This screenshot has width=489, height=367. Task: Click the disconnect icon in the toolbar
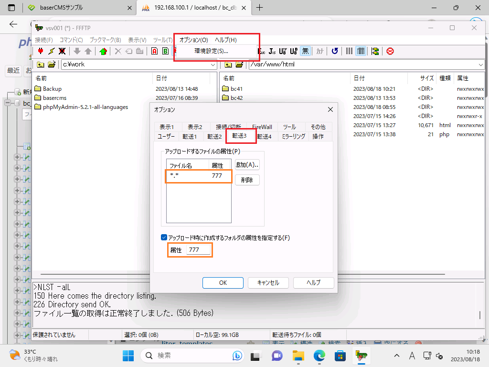click(x=62, y=51)
